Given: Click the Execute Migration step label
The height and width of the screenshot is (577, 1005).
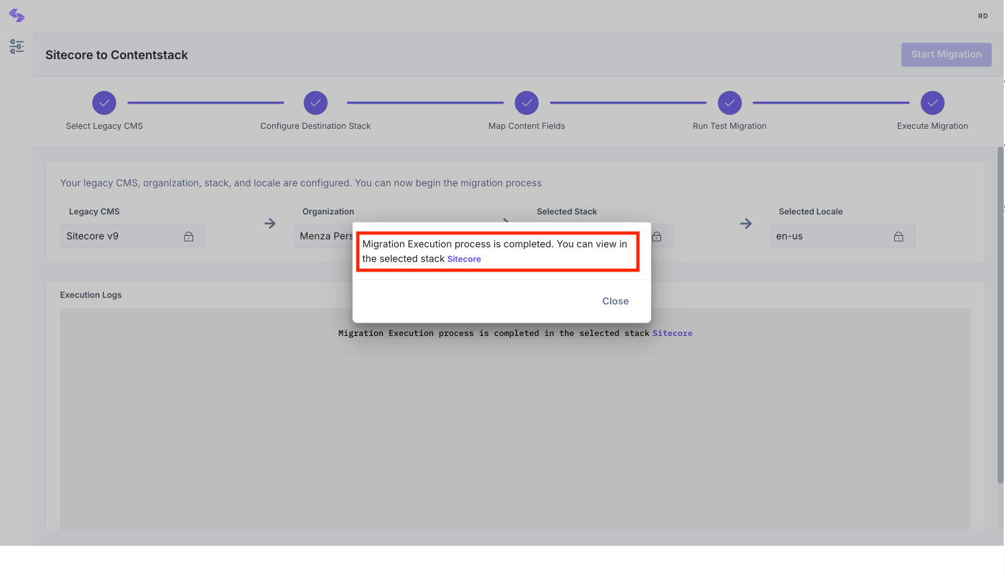Looking at the screenshot, I should (x=932, y=126).
